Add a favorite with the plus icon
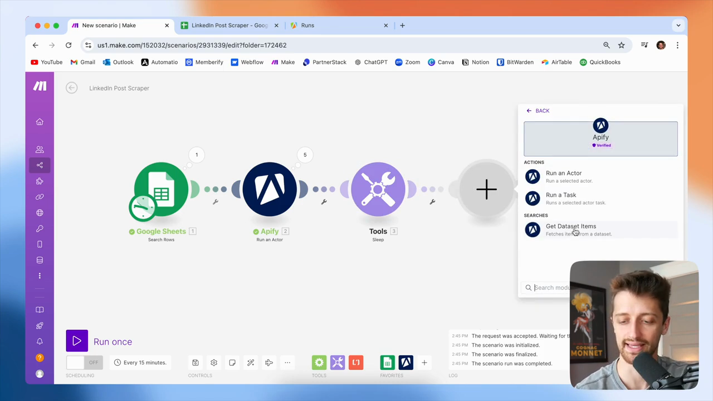 pos(424,363)
